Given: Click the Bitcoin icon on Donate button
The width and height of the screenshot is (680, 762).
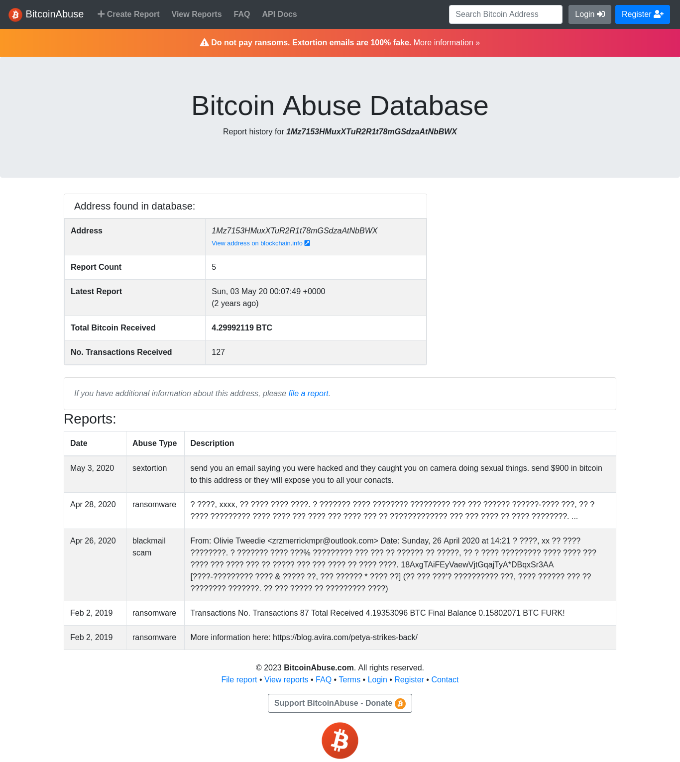Looking at the screenshot, I should tap(400, 703).
